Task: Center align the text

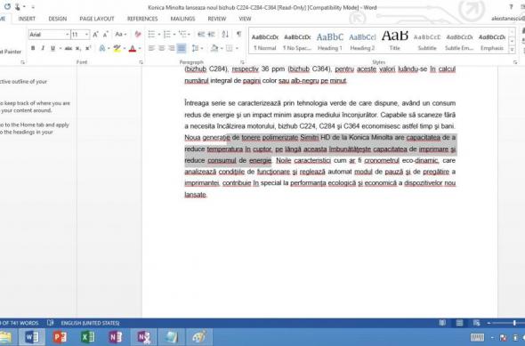Action: [x=161, y=48]
